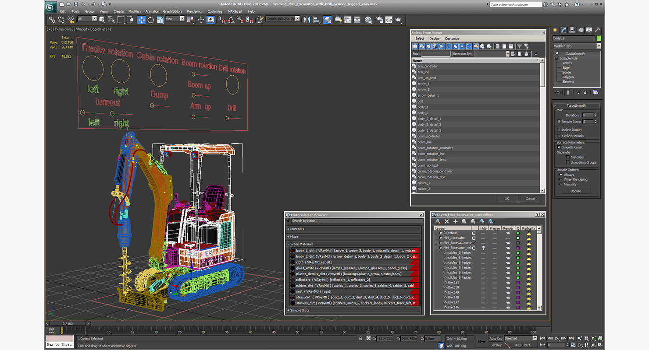The width and height of the screenshot is (649, 350).
Task: Select the Select and Link tool
Action: tap(52, 20)
